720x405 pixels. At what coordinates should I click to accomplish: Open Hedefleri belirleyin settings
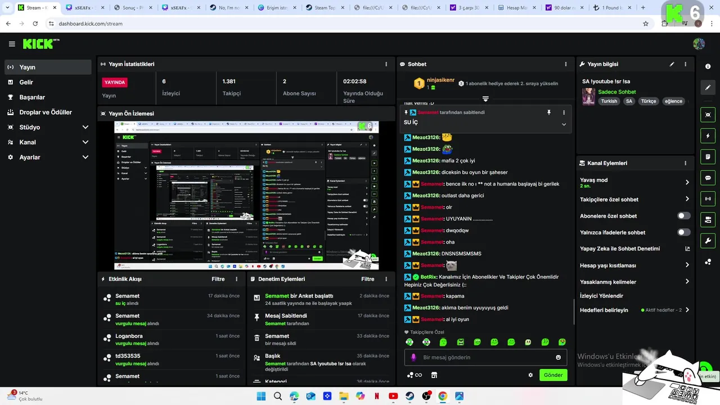[x=634, y=310]
